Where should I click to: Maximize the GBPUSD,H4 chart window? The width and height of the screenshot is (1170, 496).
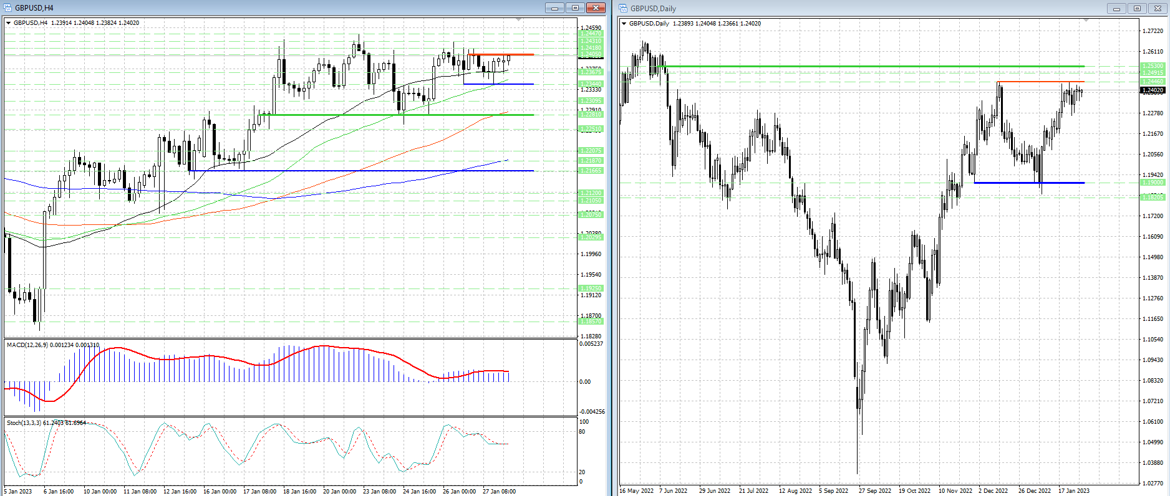pos(574,8)
